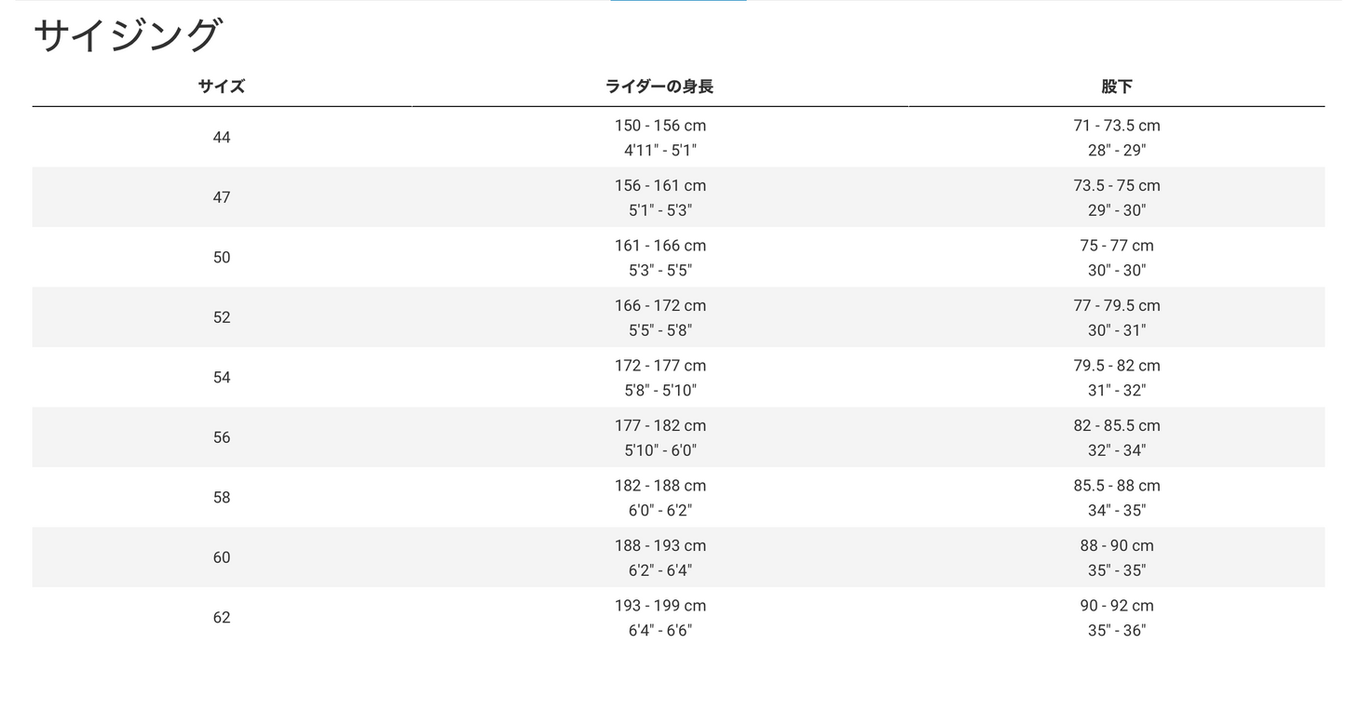Select the size 56 row label
Image resolution: width=1346 pixels, height=710 pixels.
click(222, 437)
